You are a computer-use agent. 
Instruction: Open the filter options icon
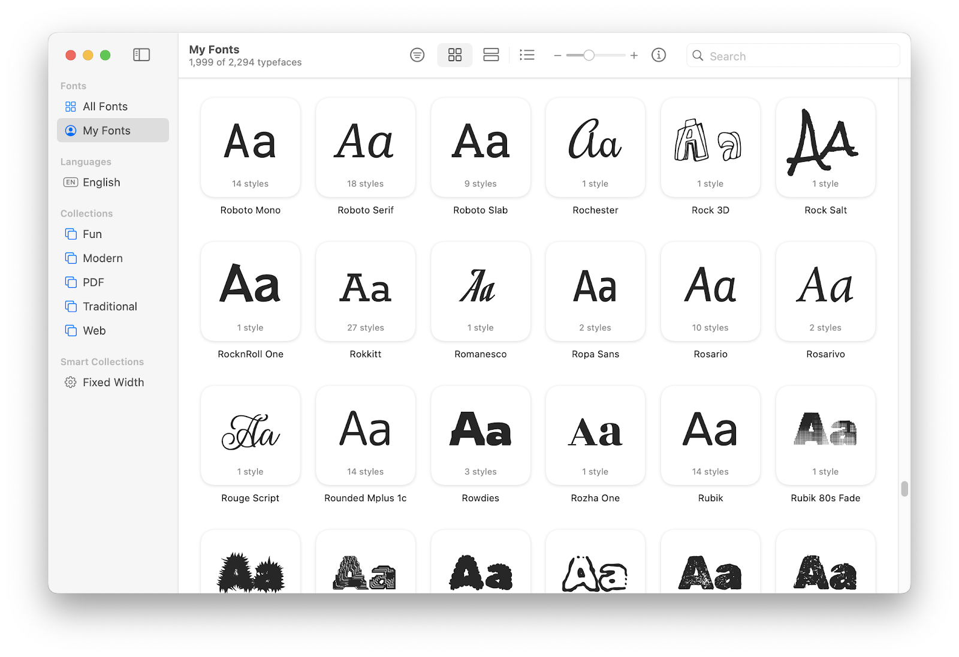tap(417, 55)
